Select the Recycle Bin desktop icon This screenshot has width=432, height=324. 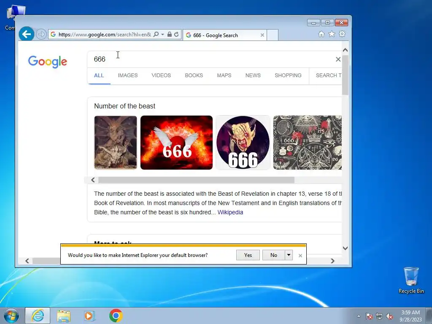(x=411, y=280)
